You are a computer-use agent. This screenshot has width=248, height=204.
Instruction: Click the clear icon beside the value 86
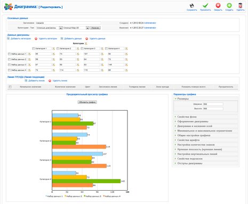[126, 70]
